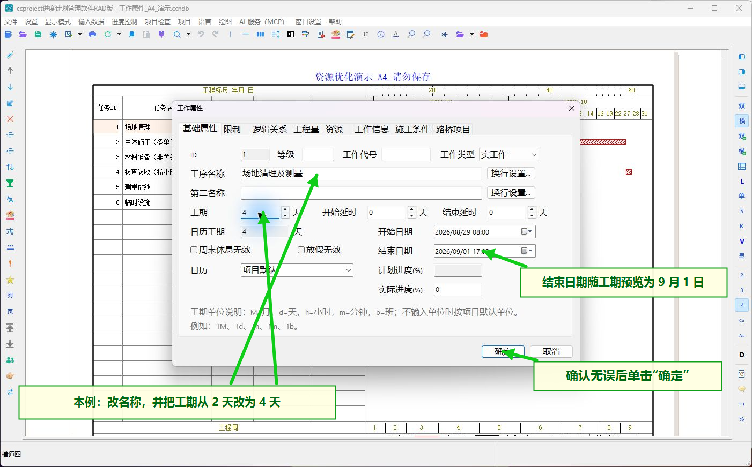Image resolution: width=752 pixels, height=467 pixels.
Task: Open dropdown arrow beside search toolbar icon
Action: tap(188, 34)
